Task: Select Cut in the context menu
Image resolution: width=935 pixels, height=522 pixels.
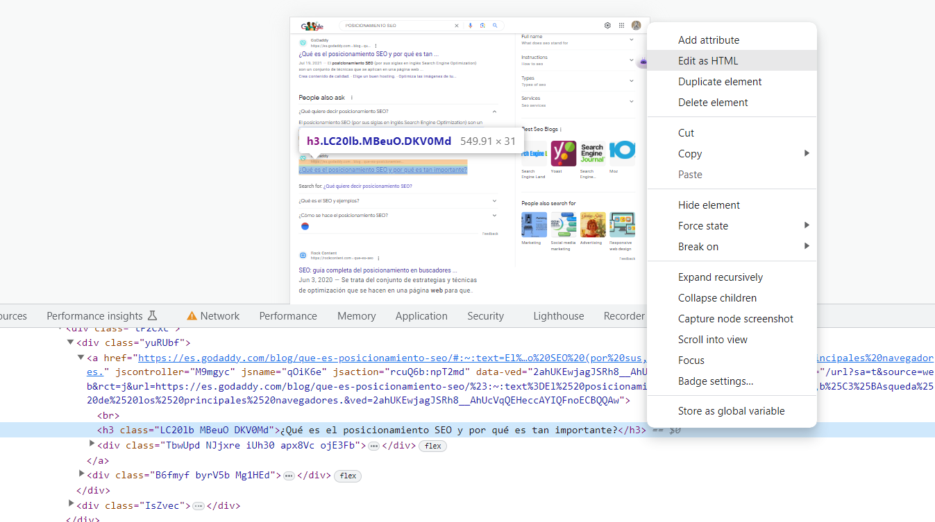Action: pyautogui.click(x=732, y=133)
